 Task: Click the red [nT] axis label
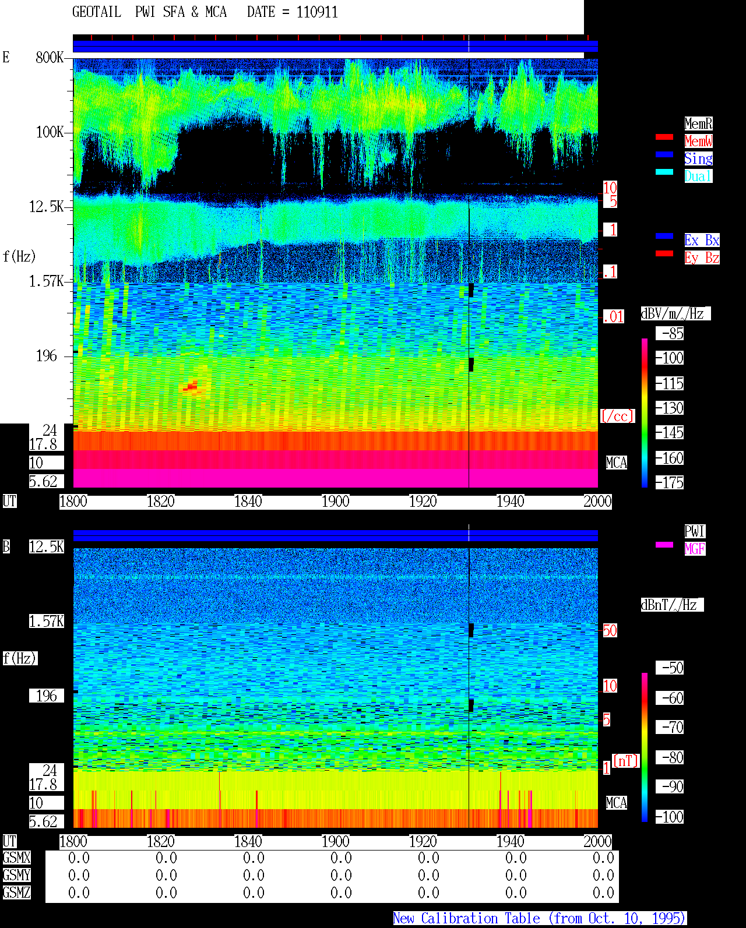[626, 761]
